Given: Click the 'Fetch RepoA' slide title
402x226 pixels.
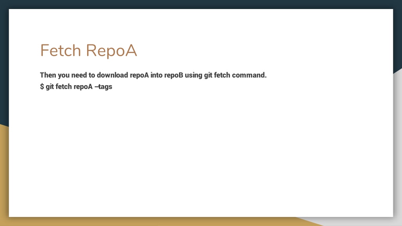Looking at the screenshot, I should 88,51.
